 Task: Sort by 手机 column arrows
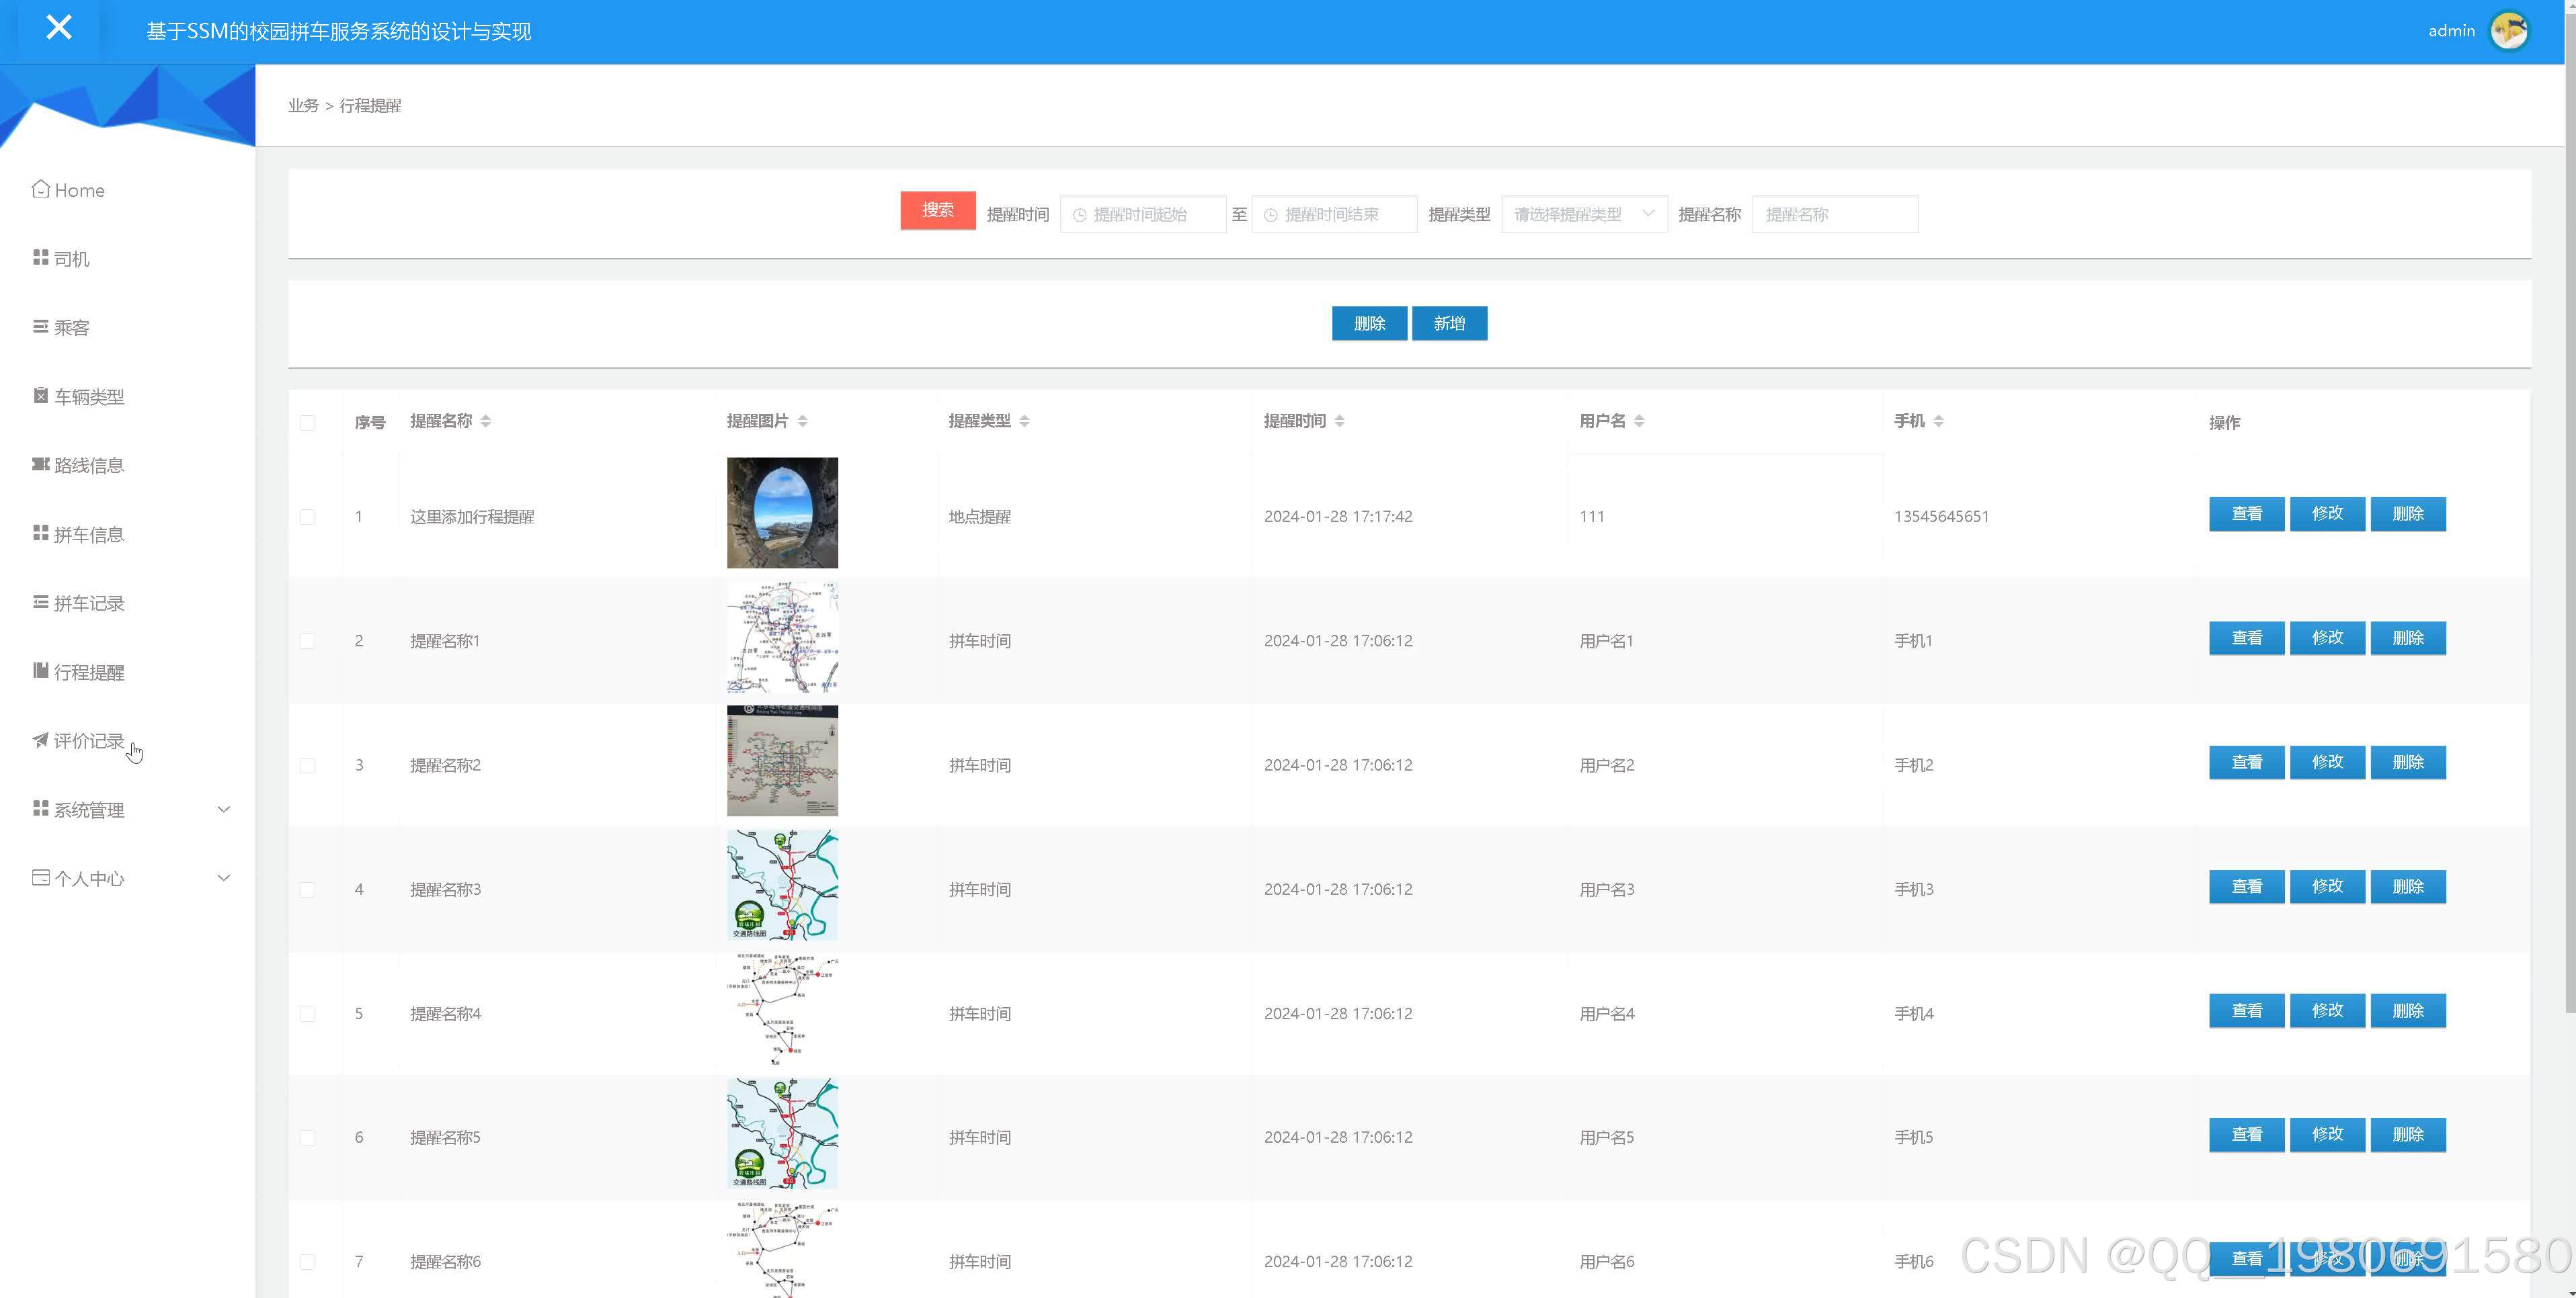coord(1938,421)
